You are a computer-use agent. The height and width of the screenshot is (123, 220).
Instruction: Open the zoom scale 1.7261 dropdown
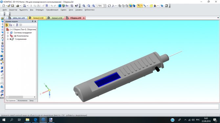tap(105, 6)
